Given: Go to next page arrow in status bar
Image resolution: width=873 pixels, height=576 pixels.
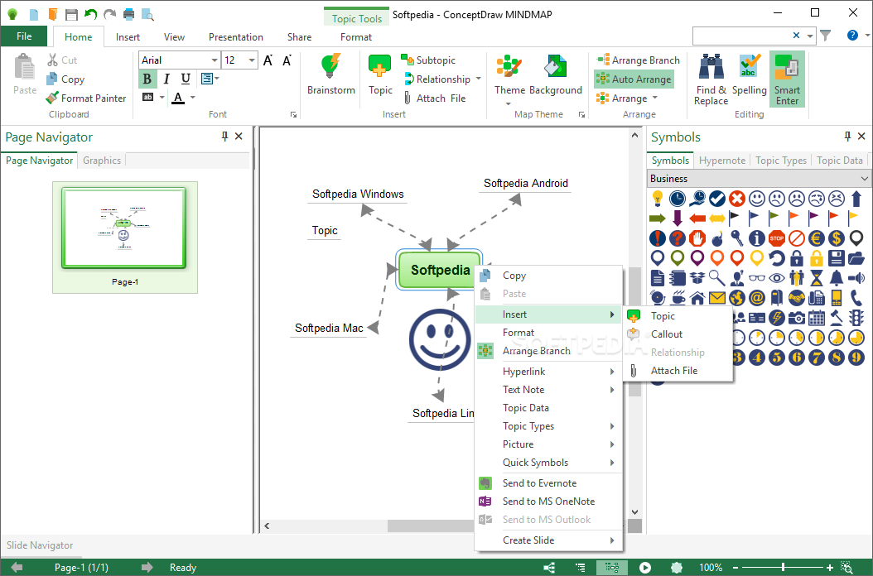Looking at the screenshot, I should point(147,568).
